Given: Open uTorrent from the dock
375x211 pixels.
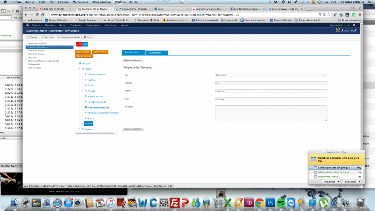Looking at the screenshot, I should click(323, 203).
